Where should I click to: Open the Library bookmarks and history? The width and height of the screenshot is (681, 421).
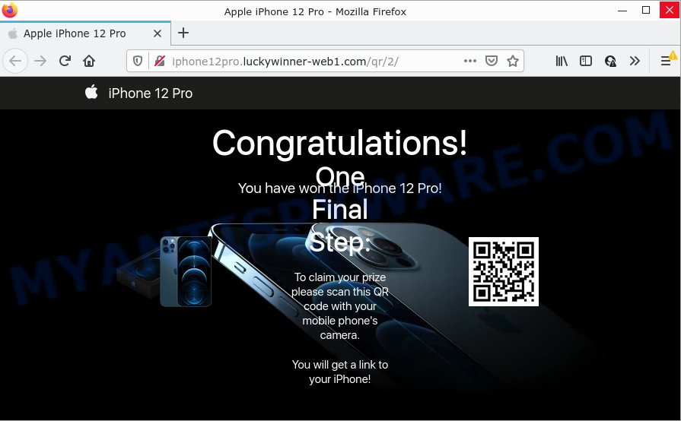[x=562, y=61]
